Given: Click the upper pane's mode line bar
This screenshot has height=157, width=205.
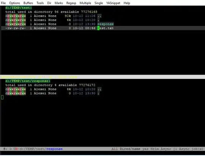Looking at the screenshot, I should (x=102, y=77).
